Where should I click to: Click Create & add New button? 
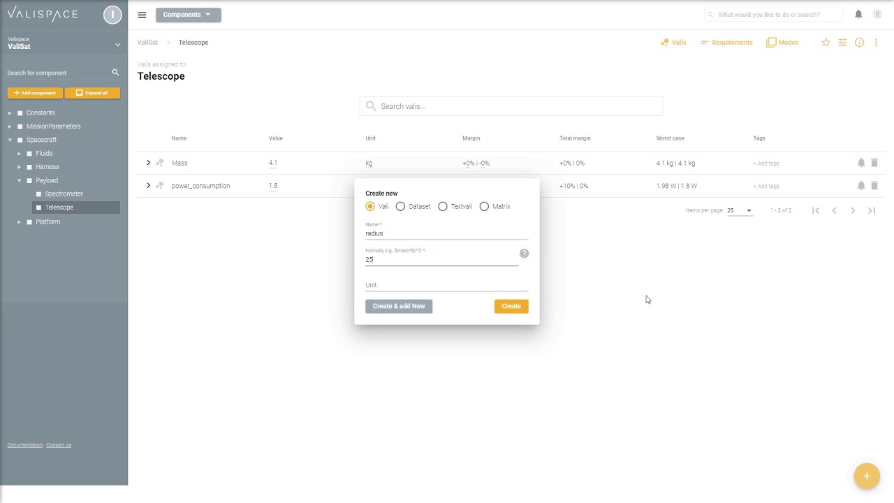[399, 306]
